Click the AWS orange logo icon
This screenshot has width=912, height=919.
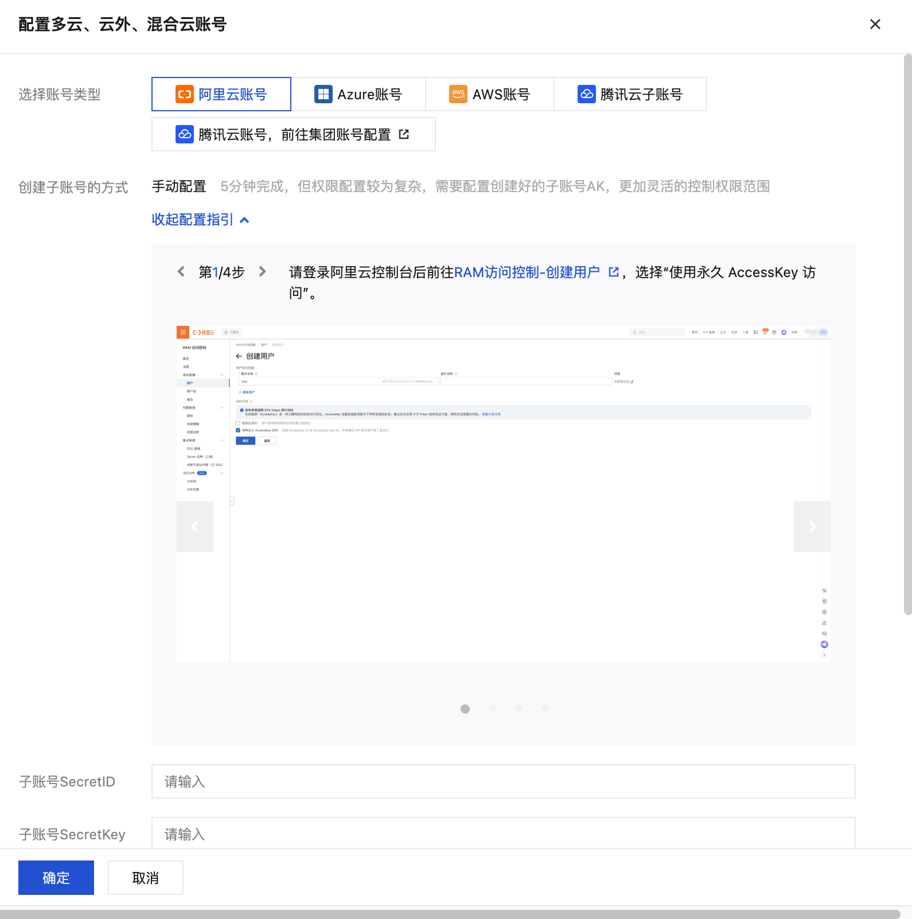coord(458,94)
